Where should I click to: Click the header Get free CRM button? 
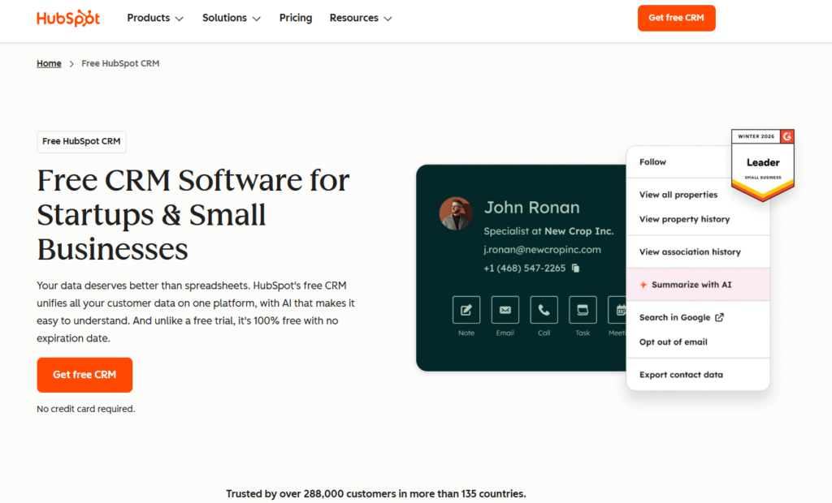676,18
